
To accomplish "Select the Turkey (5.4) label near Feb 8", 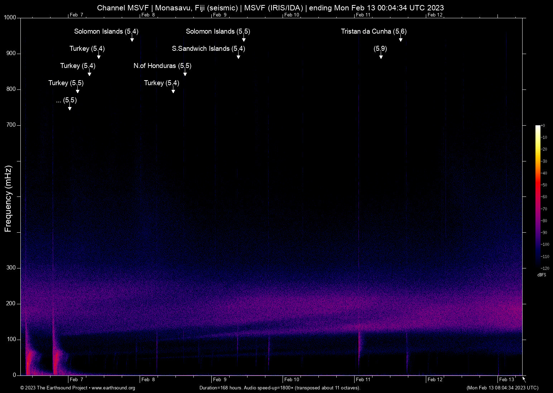I will coord(161,83).
